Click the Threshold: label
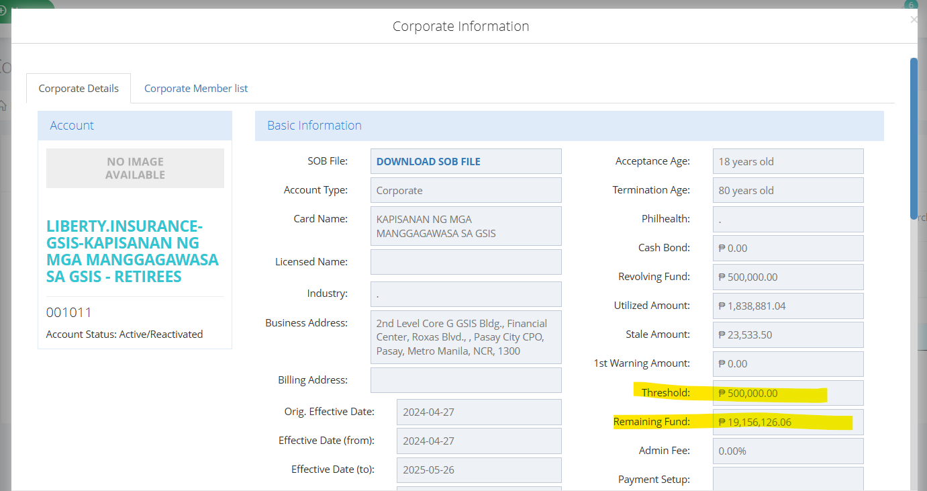 pos(666,393)
